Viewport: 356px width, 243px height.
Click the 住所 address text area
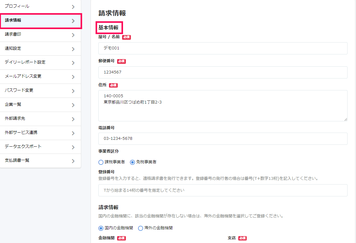pyautogui.click(x=223, y=106)
